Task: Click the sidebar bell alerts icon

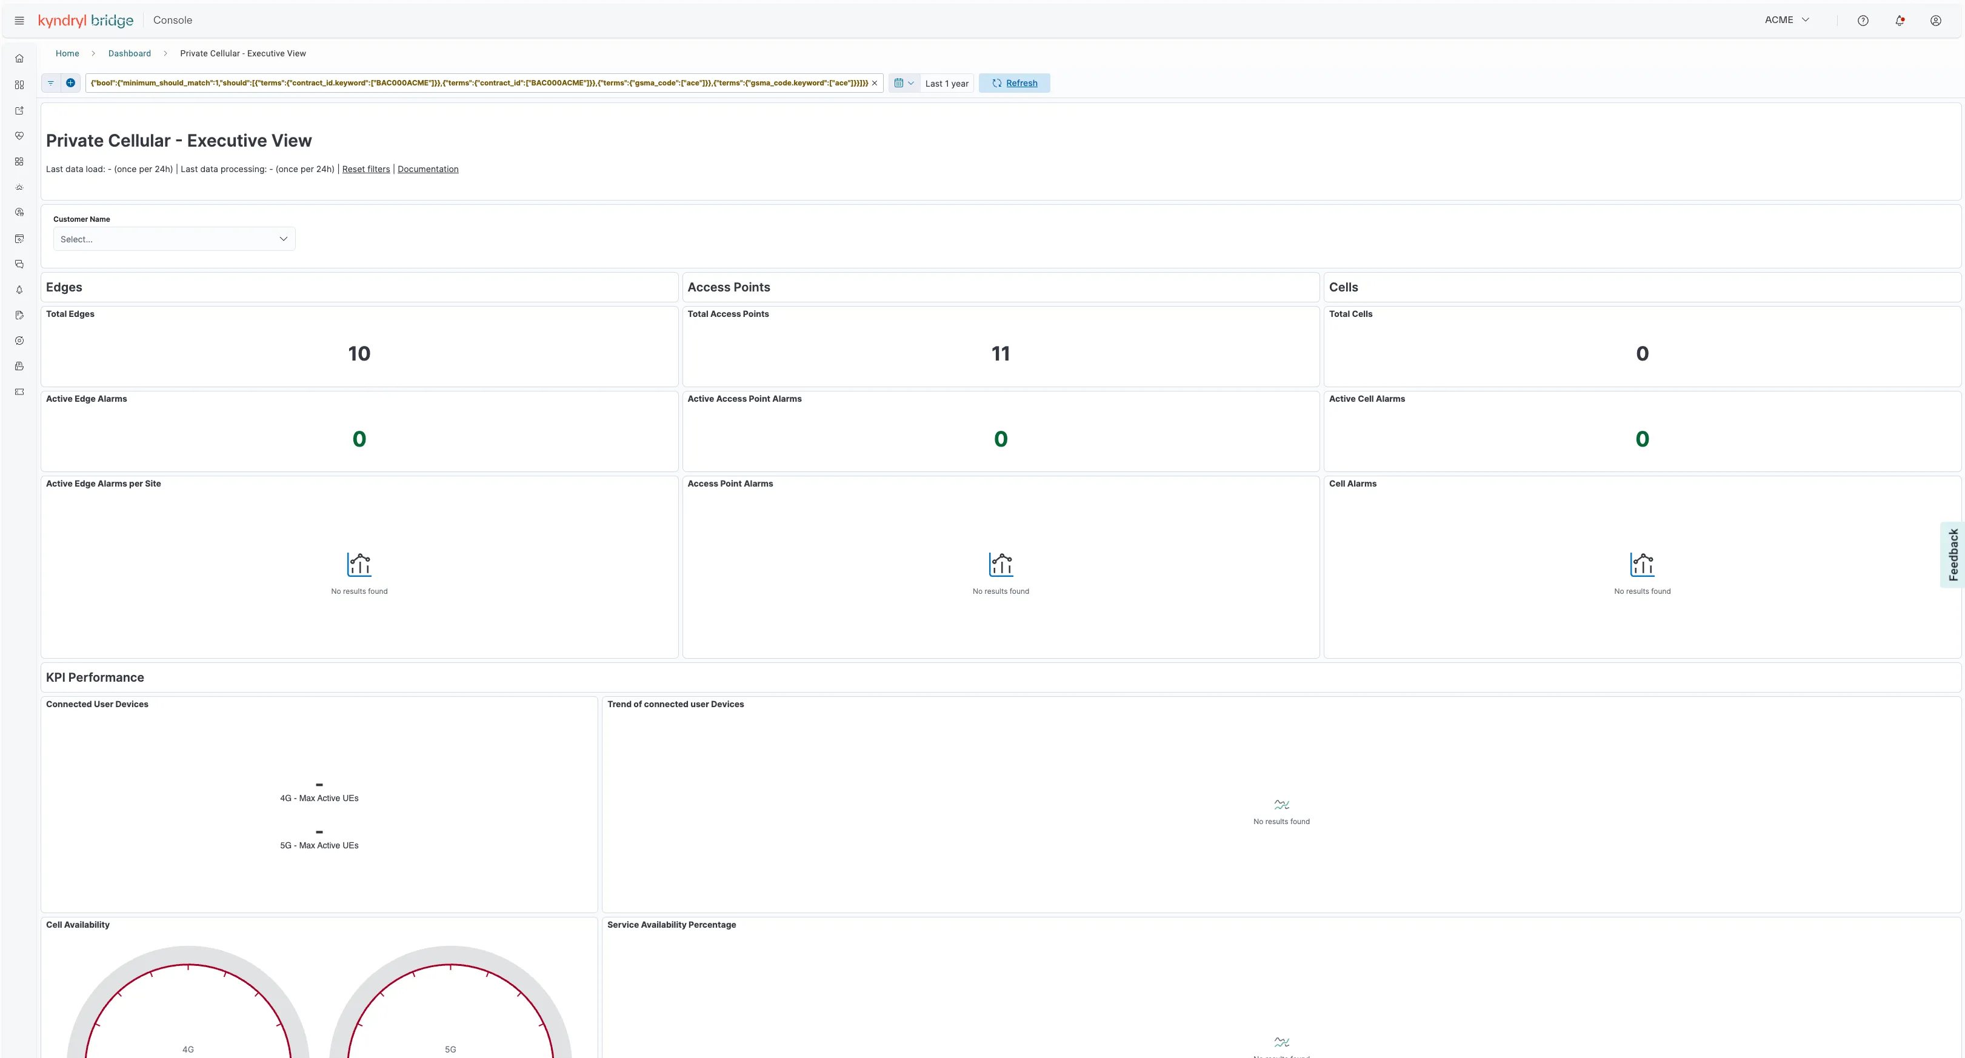Action: point(19,290)
